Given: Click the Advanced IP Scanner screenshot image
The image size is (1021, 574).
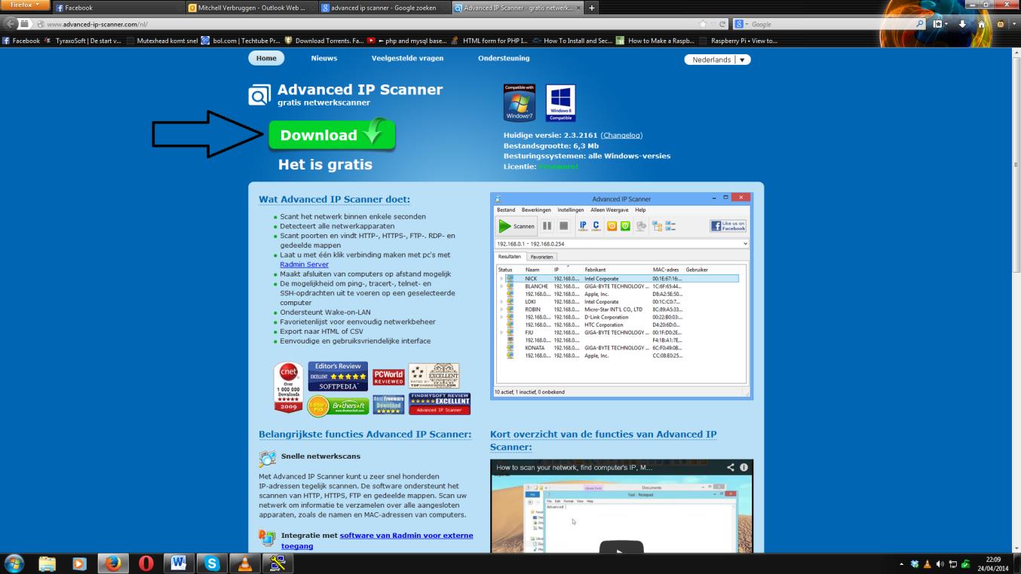Looking at the screenshot, I should [621, 295].
